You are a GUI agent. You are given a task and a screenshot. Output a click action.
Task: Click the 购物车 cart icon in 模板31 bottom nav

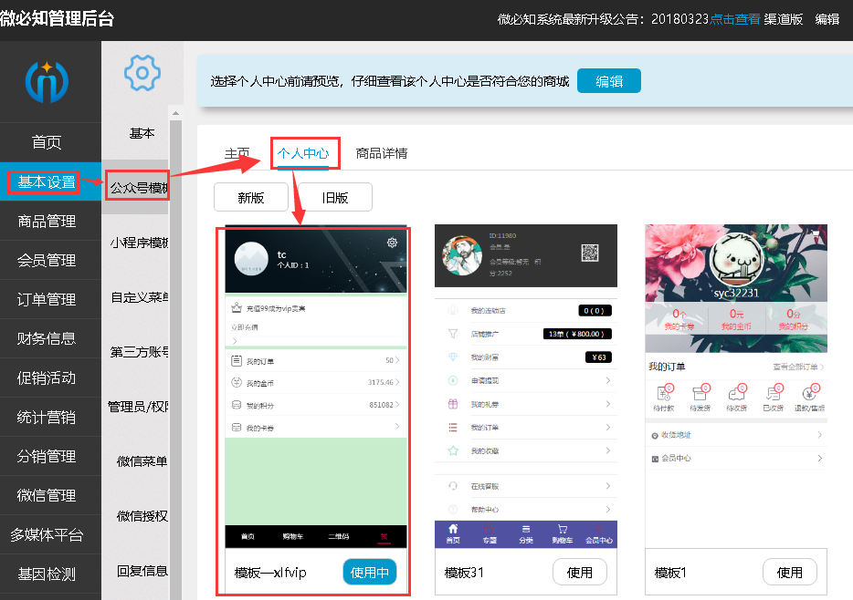pyautogui.click(x=561, y=528)
